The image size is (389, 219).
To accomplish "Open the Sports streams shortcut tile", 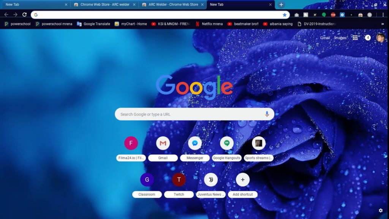I will (x=258, y=149).
